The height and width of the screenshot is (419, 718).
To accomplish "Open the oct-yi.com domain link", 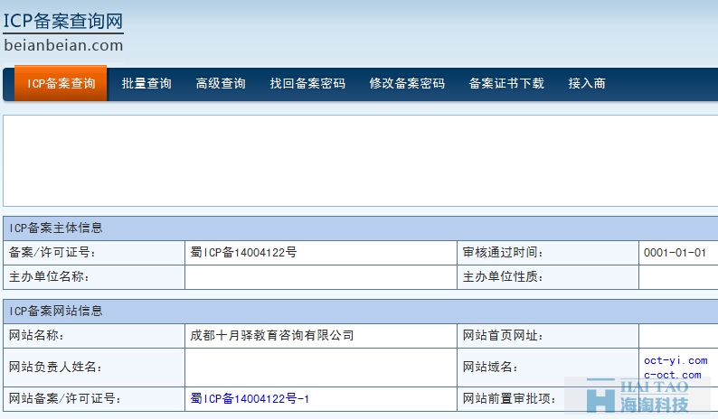I will point(675,360).
